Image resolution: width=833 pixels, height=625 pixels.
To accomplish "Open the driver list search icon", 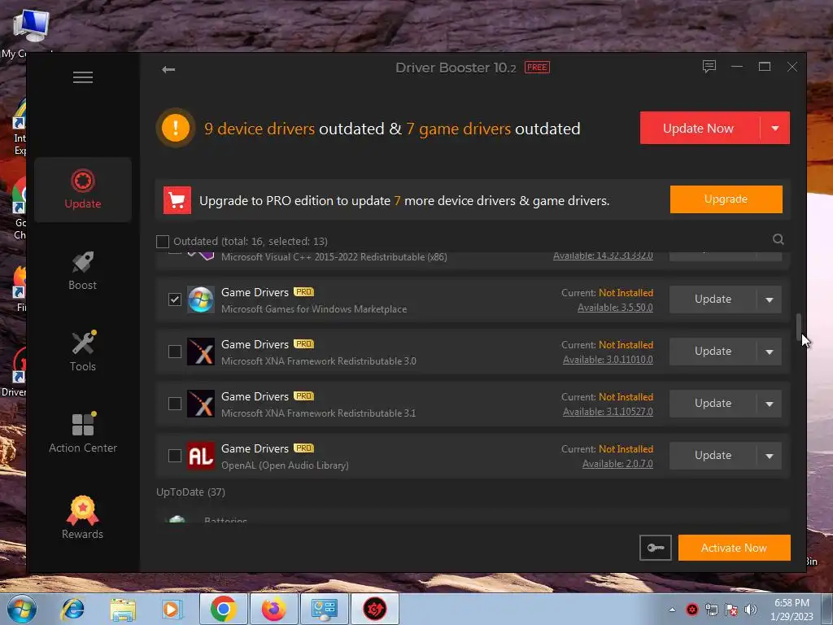I will coord(778,239).
